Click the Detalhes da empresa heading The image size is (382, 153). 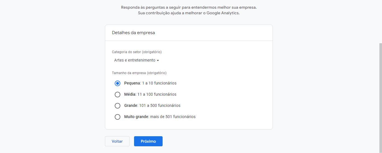point(133,33)
